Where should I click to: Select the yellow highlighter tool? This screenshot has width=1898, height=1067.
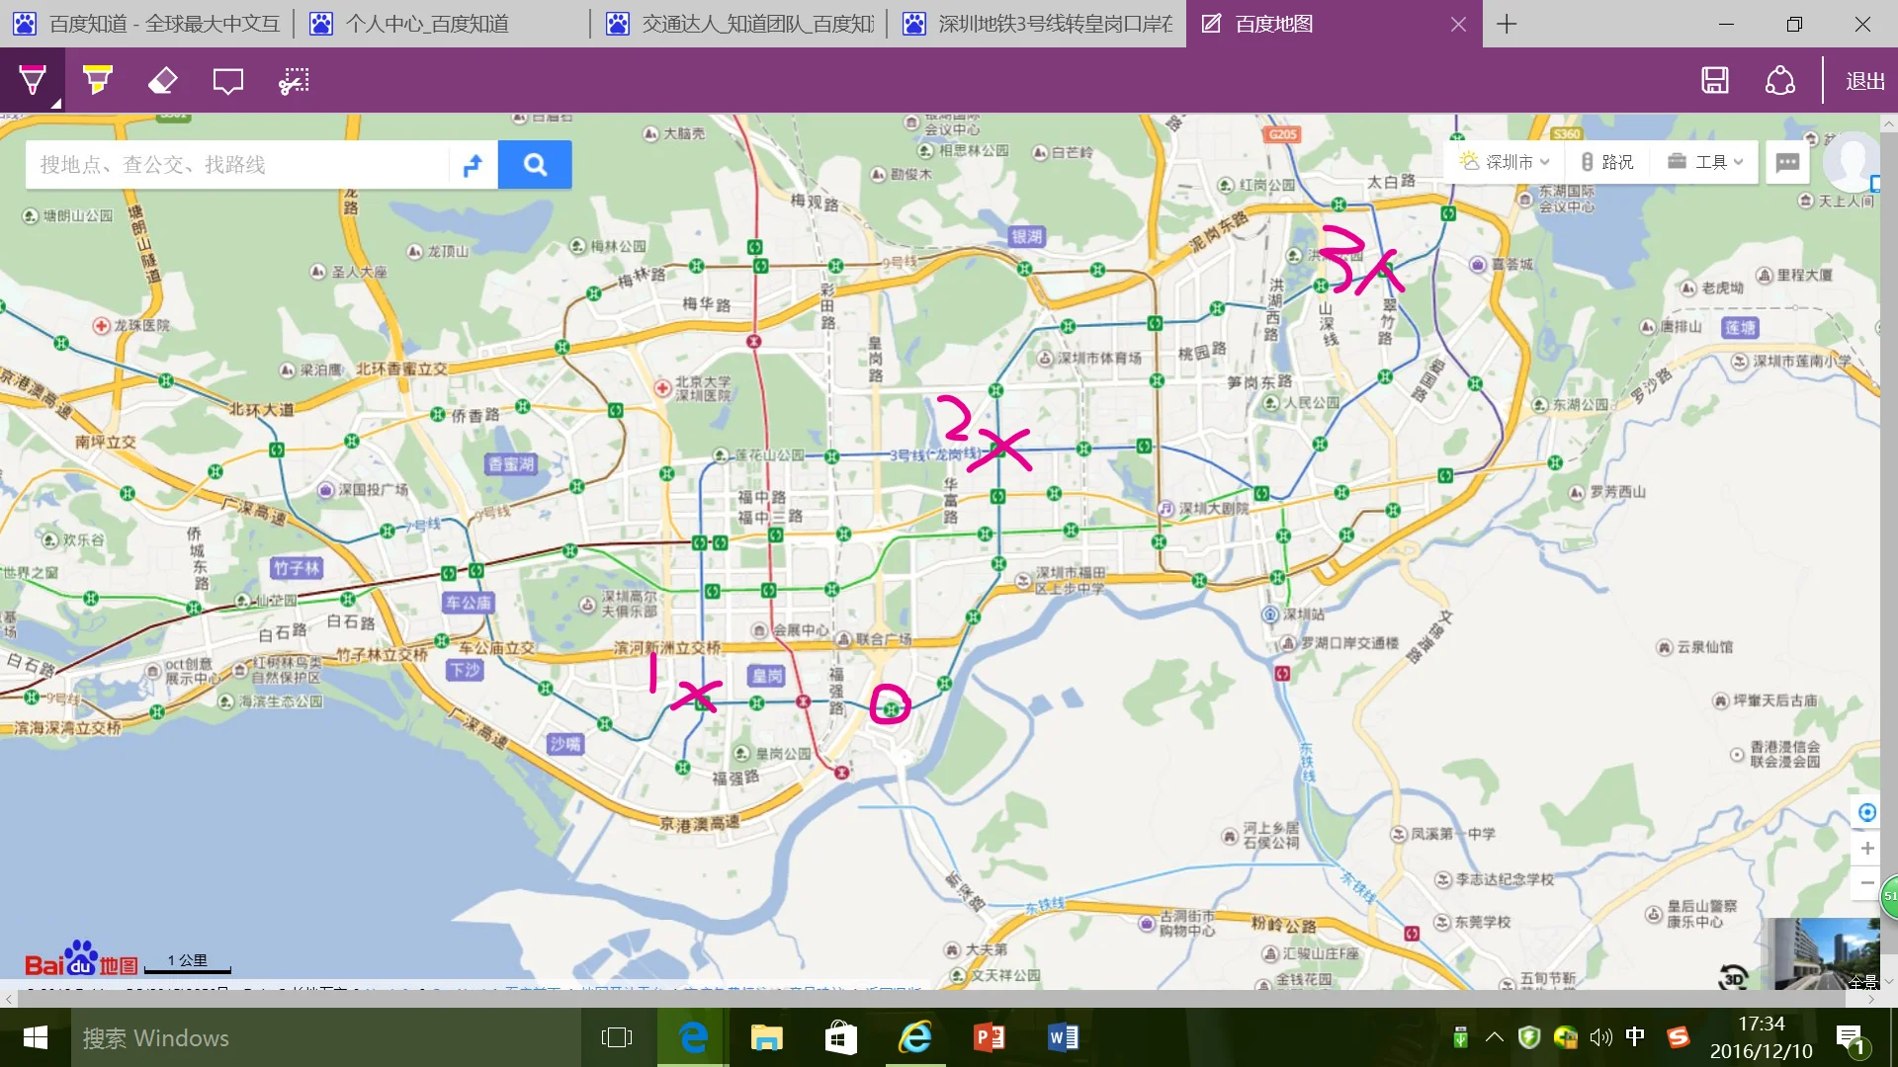click(x=97, y=81)
